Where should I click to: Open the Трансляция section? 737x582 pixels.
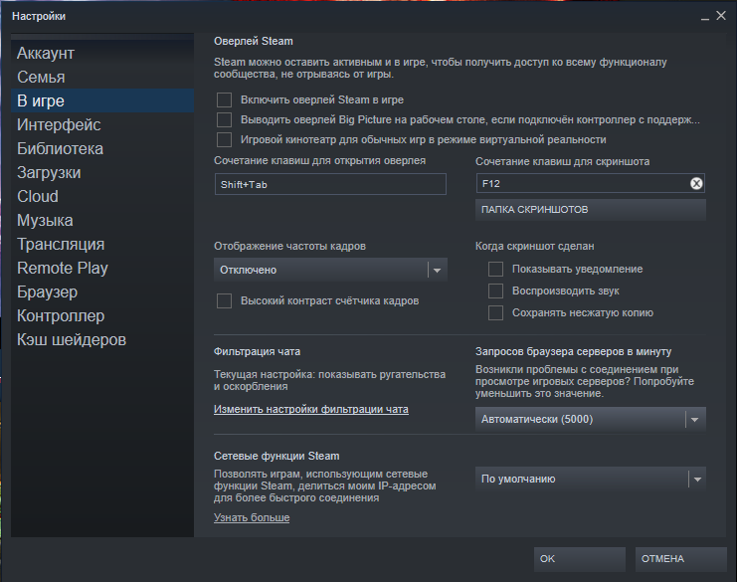pyautogui.click(x=102, y=245)
